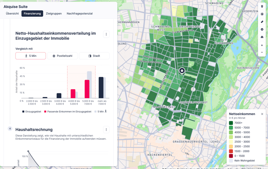Zoom out of the map

click(x=262, y=52)
